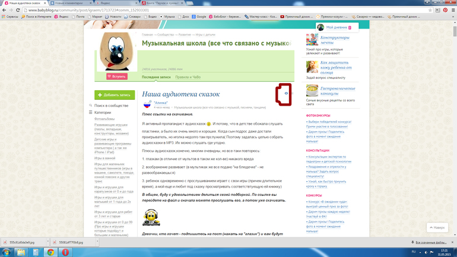
Task: Click the headphones smiley image
Action: point(151,217)
